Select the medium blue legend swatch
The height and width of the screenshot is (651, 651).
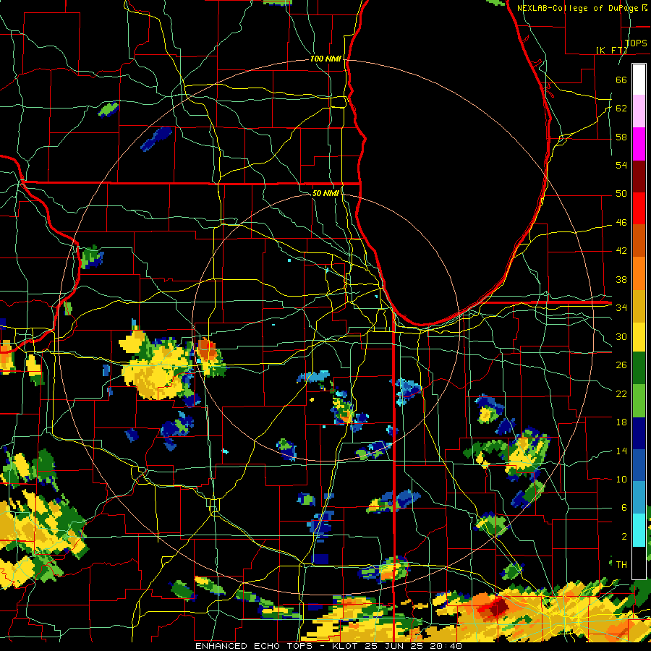[639, 465]
